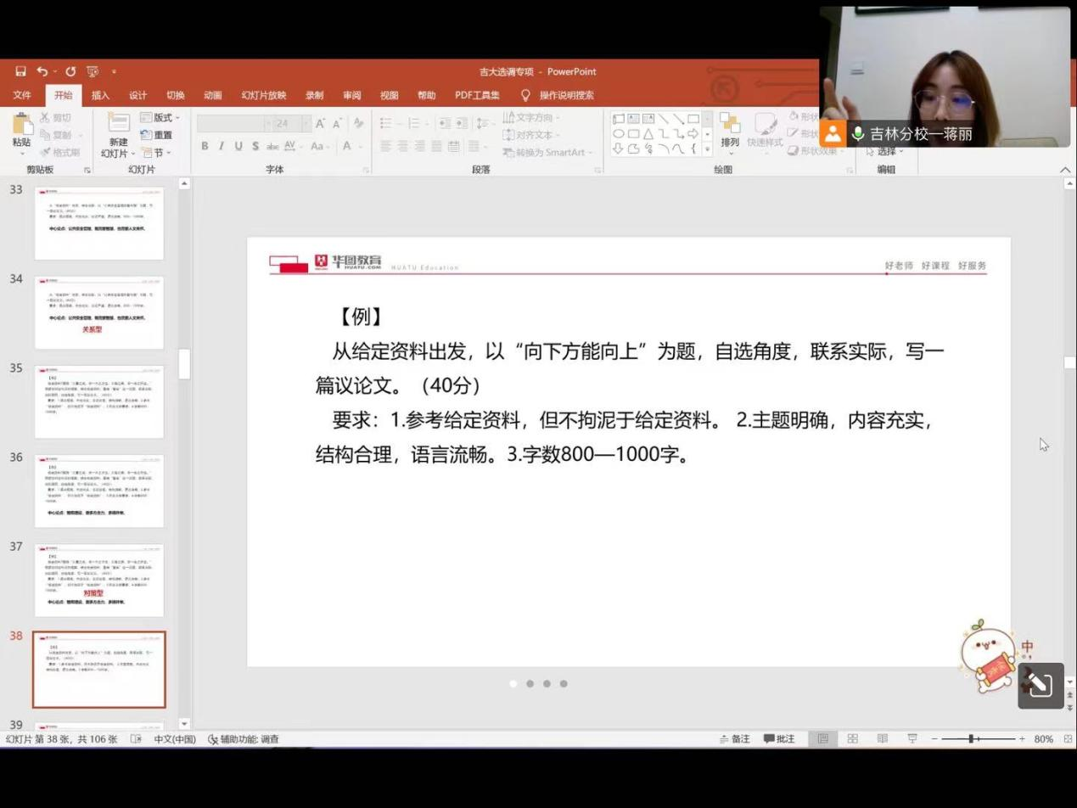Open the Section (节) dropdown
This screenshot has width=1077, height=808.
click(x=158, y=153)
